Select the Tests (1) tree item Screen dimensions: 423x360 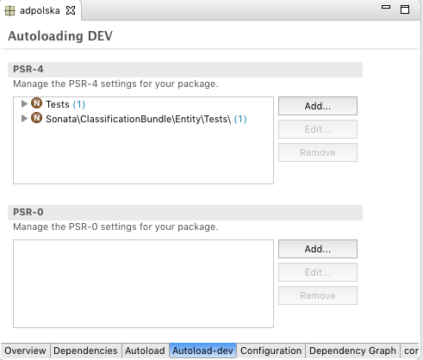tap(65, 104)
